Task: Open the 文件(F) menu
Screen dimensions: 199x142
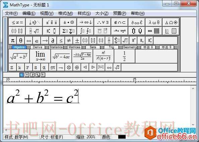Action: [x=11, y=13]
